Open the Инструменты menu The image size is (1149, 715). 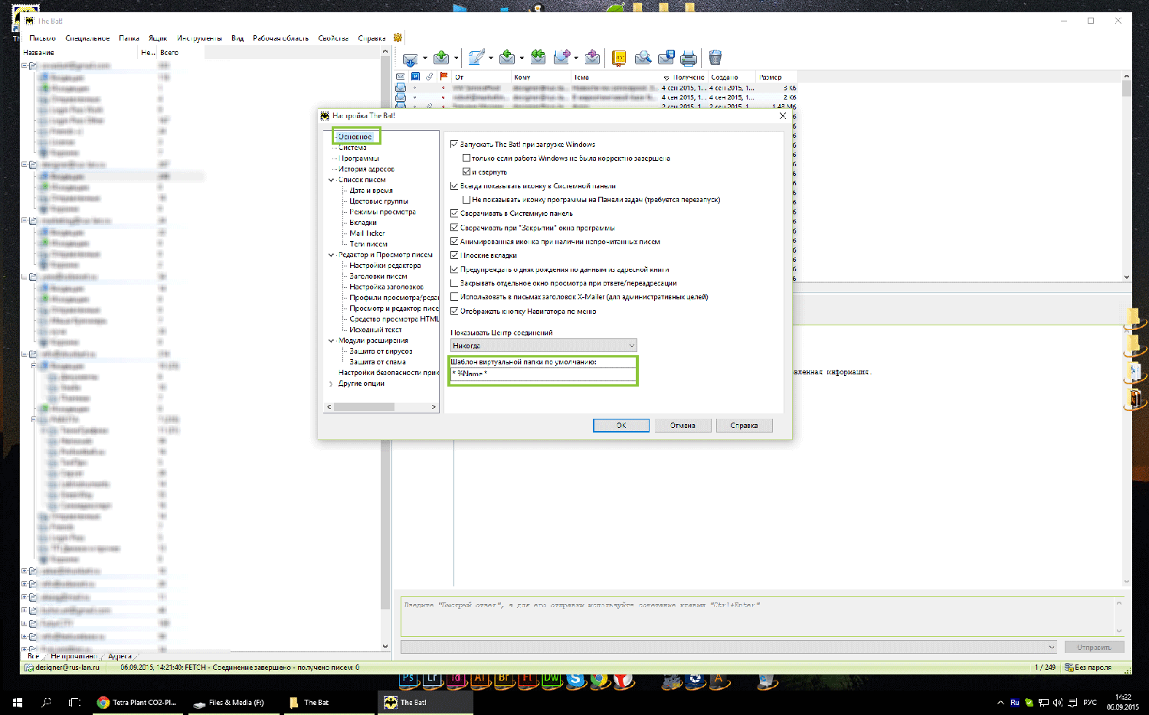coord(200,38)
